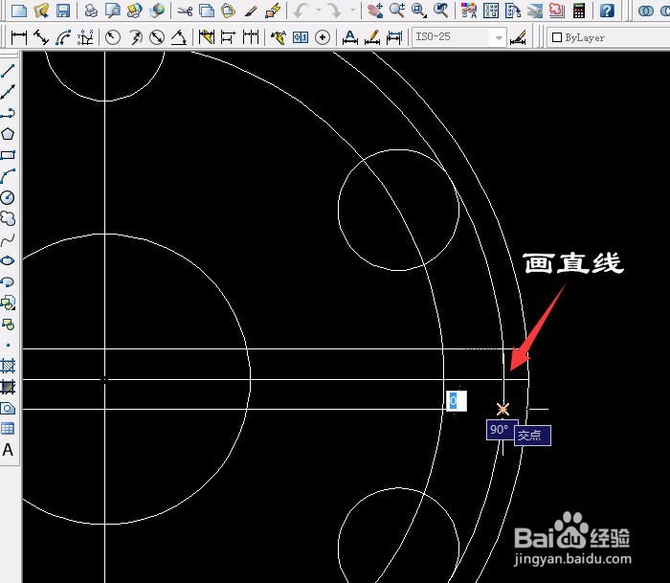Select the Line draw tool
Image resolution: width=670 pixels, height=583 pixels.
(x=8, y=71)
